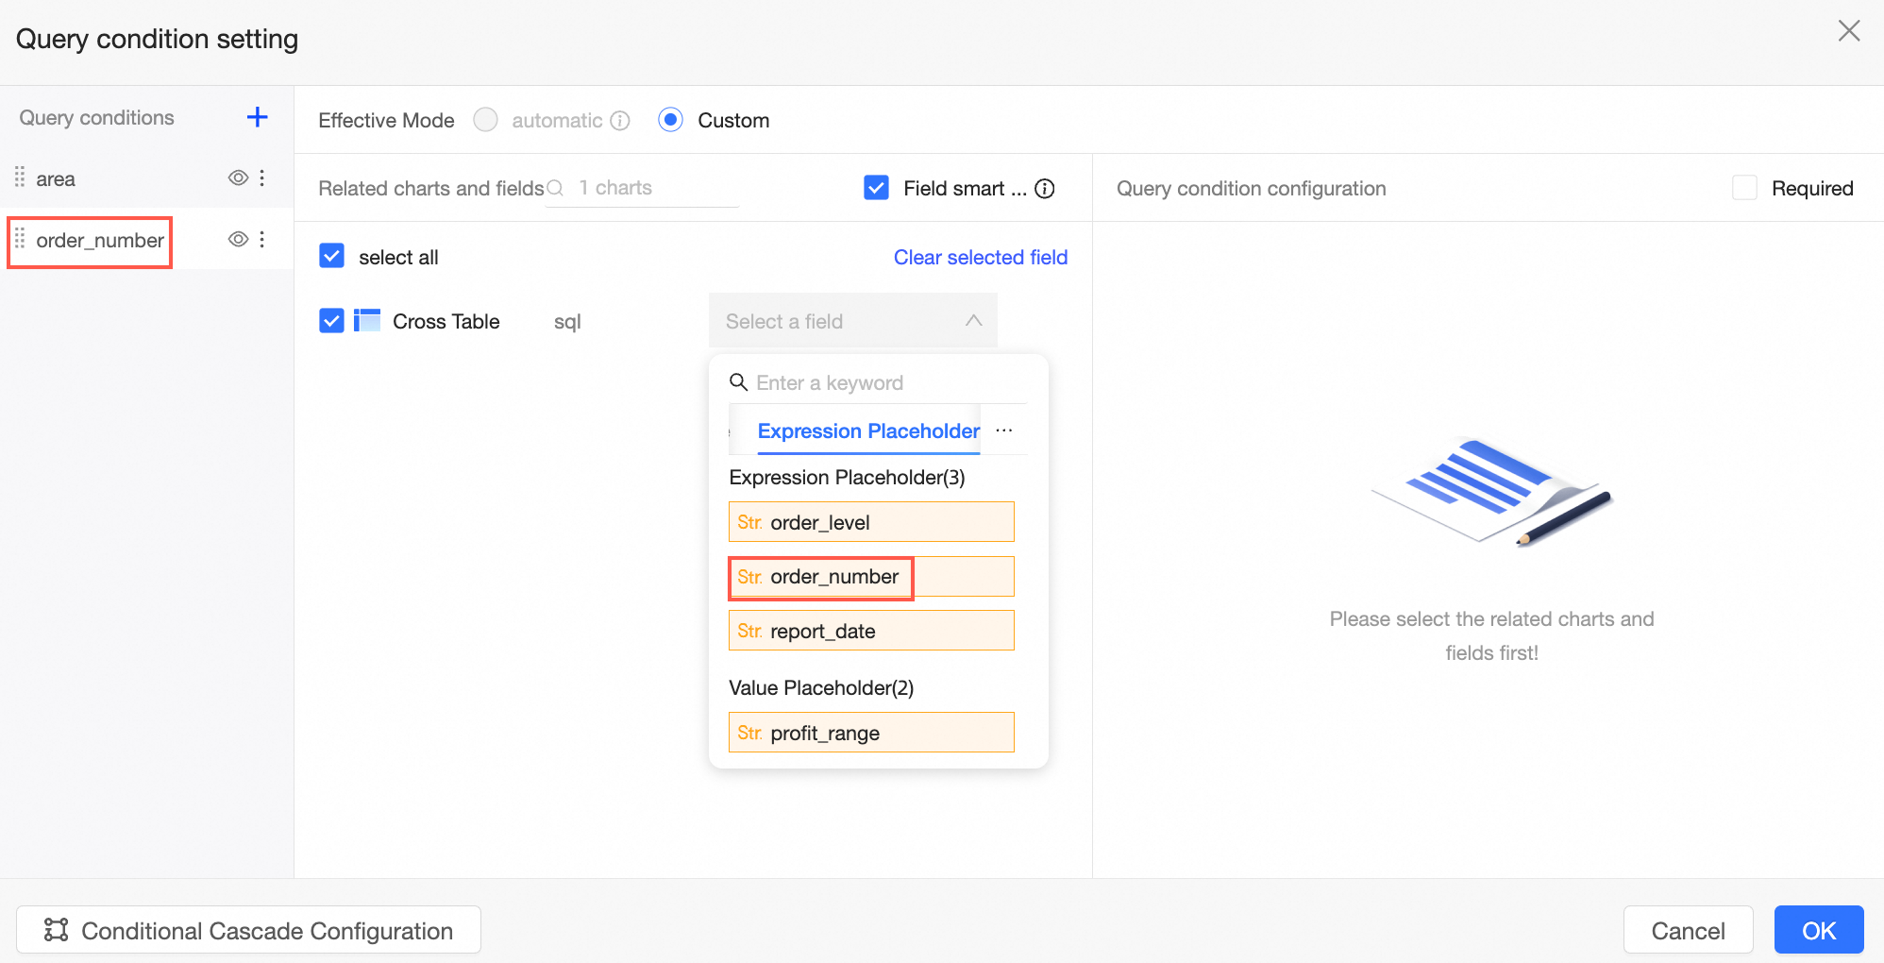Collapse the Select a field dropdown
Screen dimensions: 1884x963
(x=973, y=321)
